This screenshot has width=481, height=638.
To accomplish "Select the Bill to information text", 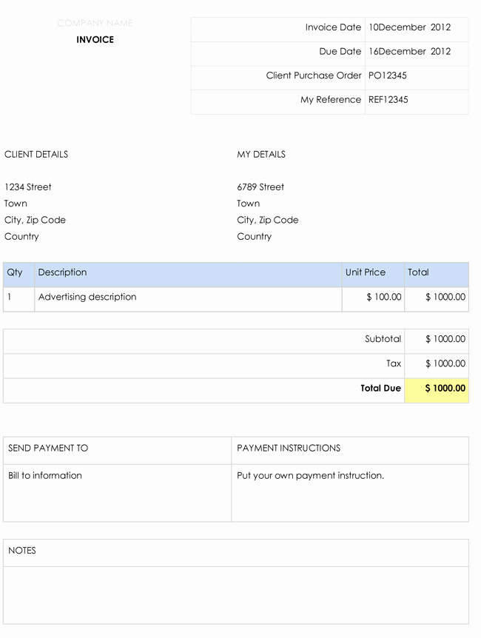I will pos(44,476).
